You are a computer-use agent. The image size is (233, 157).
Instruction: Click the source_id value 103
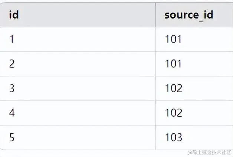pyautogui.click(x=174, y=137)
